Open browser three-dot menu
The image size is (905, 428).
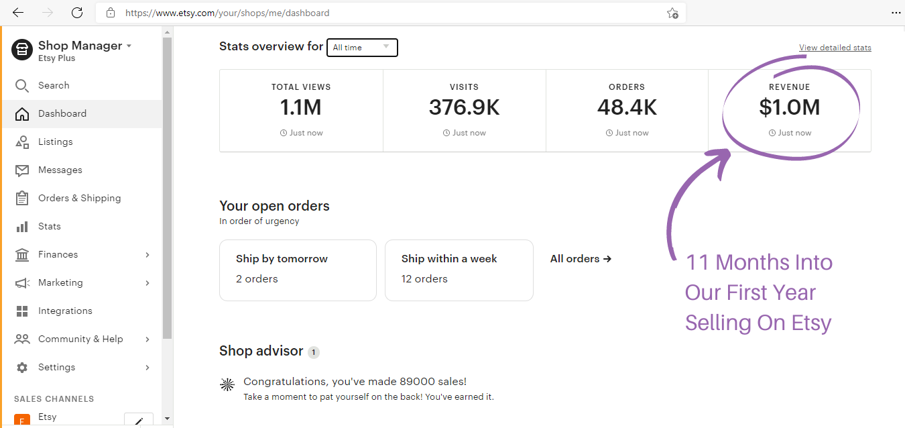(x=896, y=13)
